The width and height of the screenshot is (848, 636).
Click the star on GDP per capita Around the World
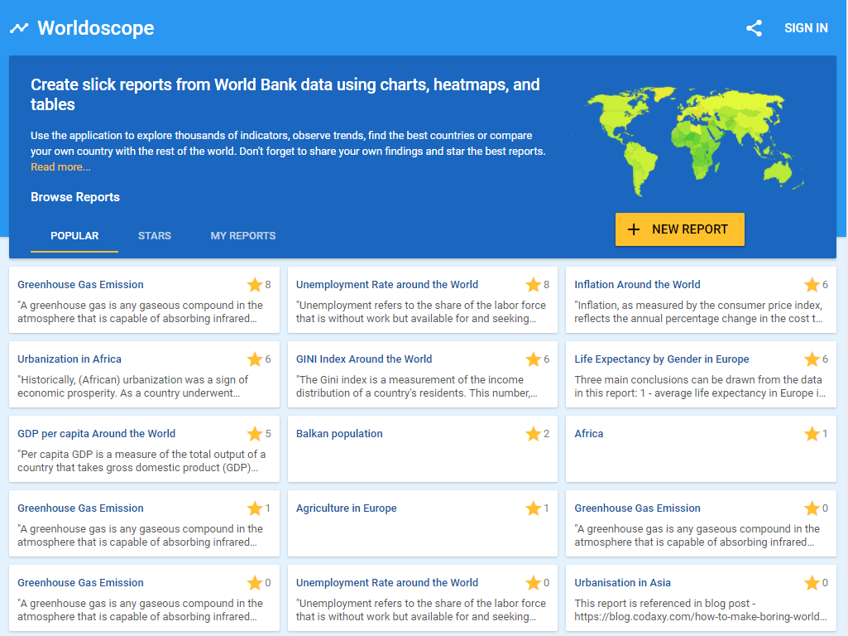pyautogui.click(x=255, y=434)
